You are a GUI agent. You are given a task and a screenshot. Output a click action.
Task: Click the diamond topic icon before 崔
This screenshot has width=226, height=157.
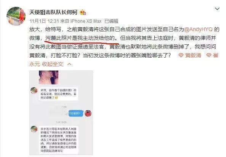point(208,55)
